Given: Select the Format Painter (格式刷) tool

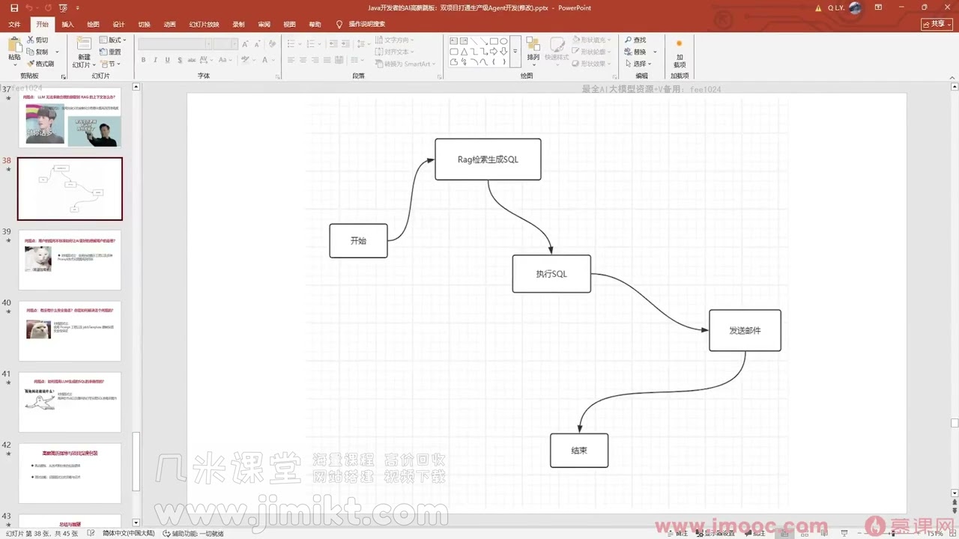Looking at the screenshot, I should [x=40, y=64].
